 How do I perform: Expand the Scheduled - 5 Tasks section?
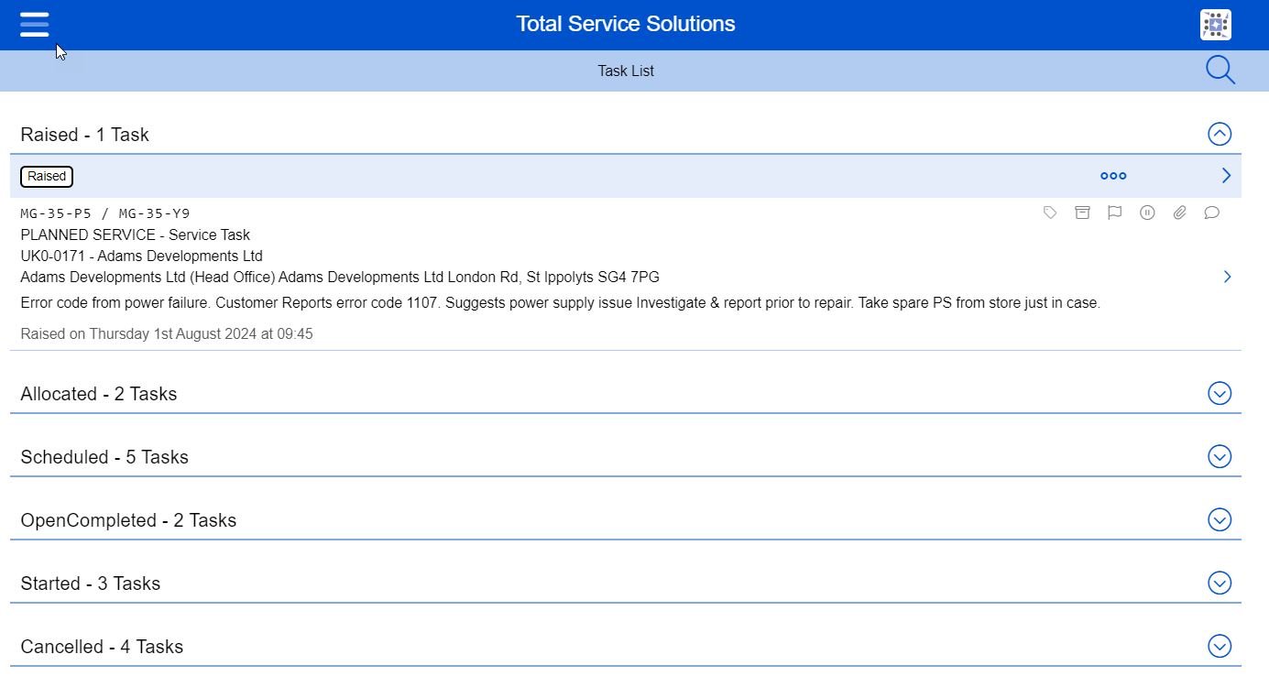point(1220,457)
